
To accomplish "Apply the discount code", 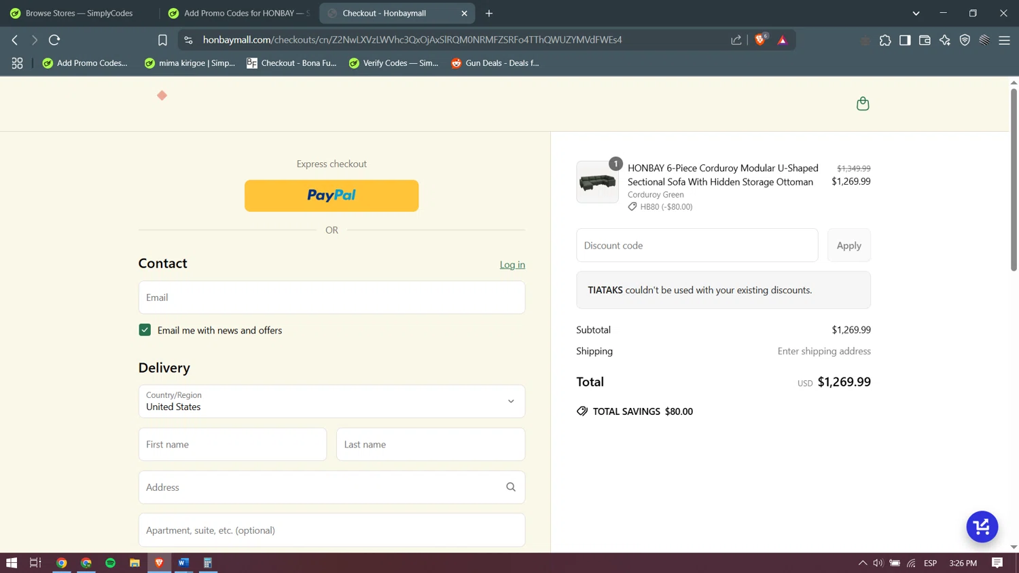I will click(848, 246).
